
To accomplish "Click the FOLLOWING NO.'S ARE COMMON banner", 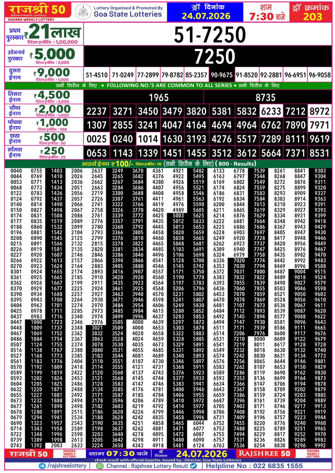I will pos(169,85).
